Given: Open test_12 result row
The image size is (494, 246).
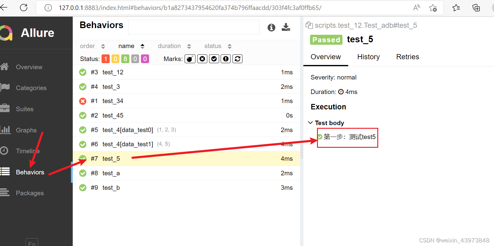Looking at the screenshot, I should click(186, 72).
